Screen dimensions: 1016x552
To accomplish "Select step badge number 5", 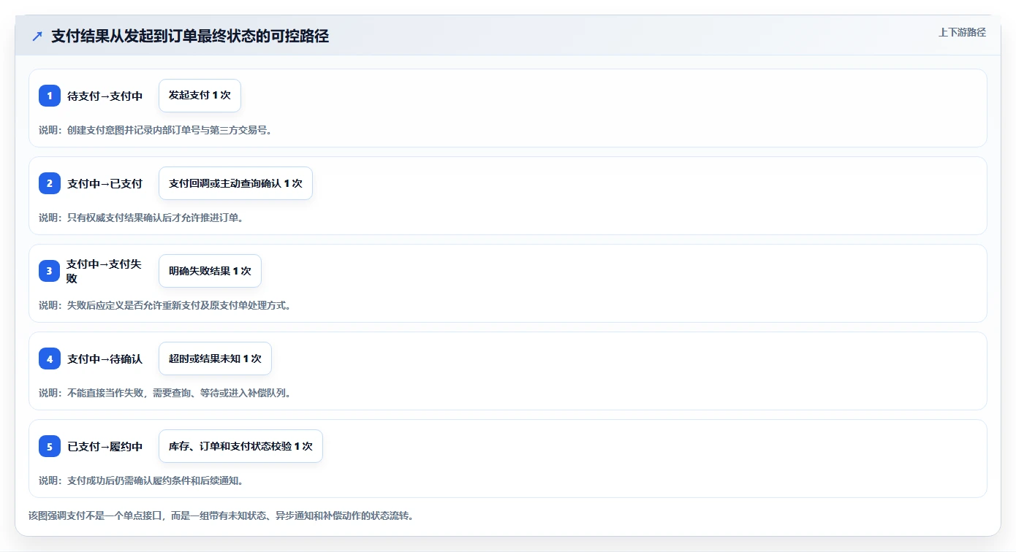I will point(50,446).
